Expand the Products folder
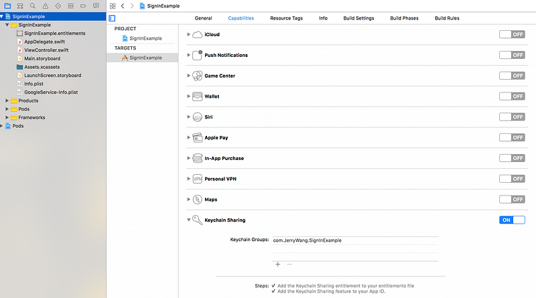Screen dimensions: 536x298 [7, 100]
